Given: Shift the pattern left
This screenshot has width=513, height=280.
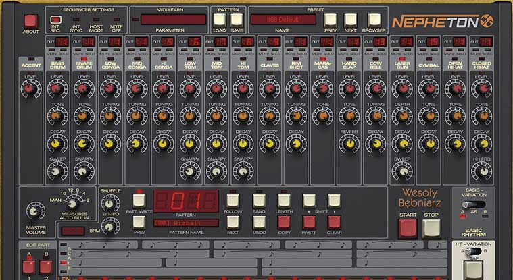Looking at the screenshot, I should click(x=309, y=201).
